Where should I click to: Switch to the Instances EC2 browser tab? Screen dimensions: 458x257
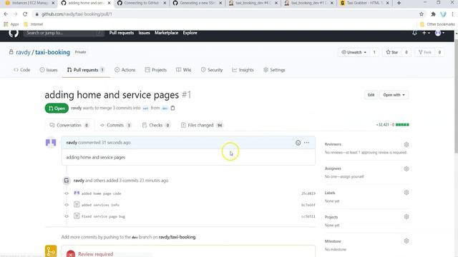coord(30,3)
